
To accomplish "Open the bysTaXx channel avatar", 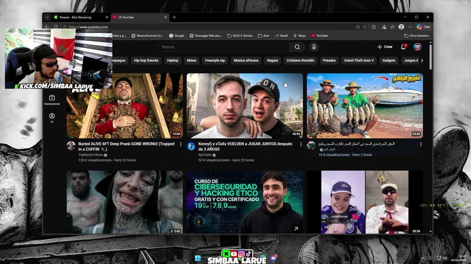I will point(191,146).
